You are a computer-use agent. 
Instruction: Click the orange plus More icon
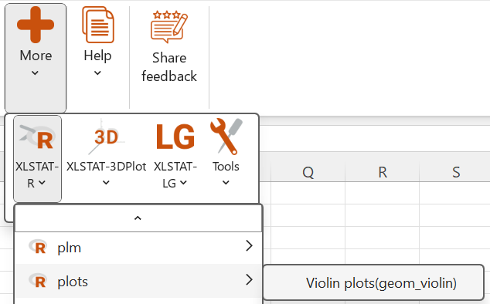(36, 25)
